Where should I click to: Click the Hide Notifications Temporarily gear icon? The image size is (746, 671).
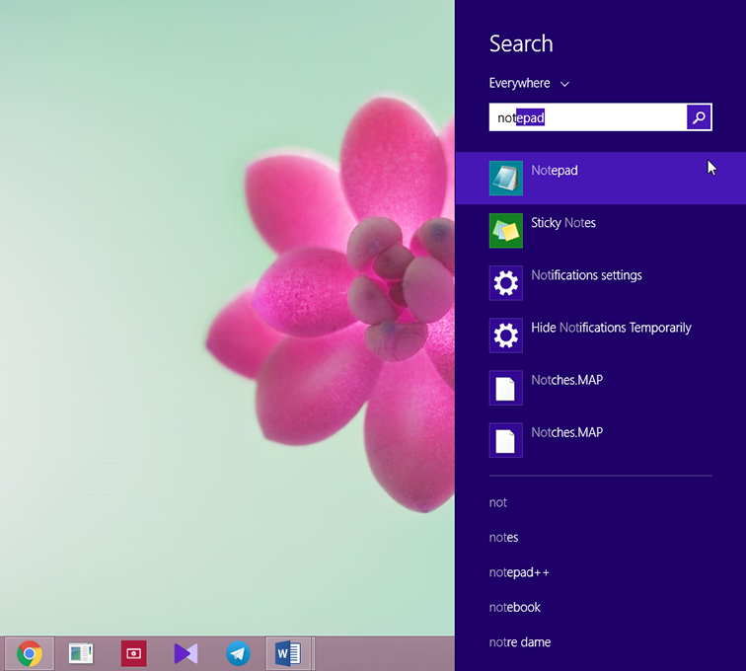(506, 335)
